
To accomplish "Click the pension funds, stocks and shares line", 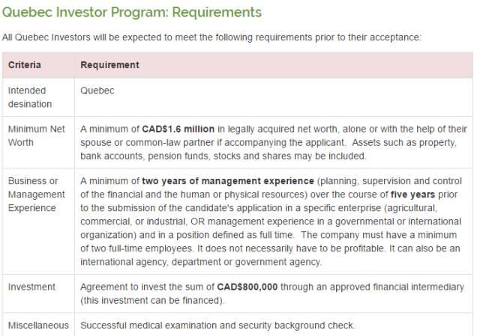I will tap(223, 156).
